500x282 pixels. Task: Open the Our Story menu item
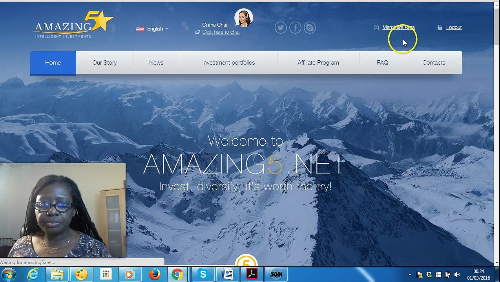(104, 63)
